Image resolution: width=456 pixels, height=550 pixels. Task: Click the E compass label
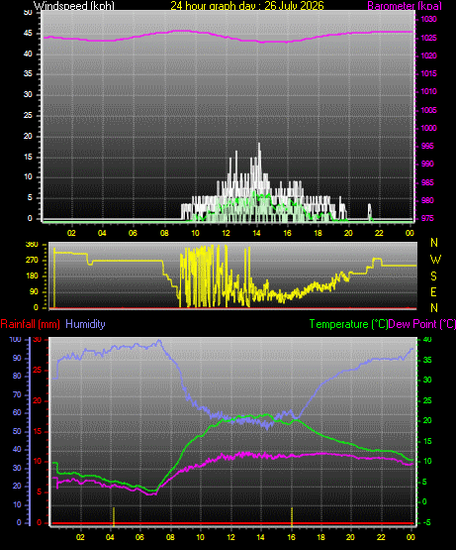tap(433, 291)
